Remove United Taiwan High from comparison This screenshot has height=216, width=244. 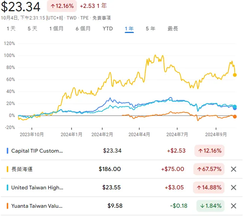point(234,187)
